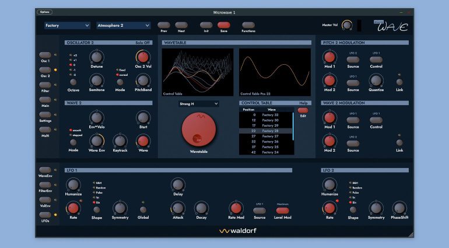Select row '12 Factory 30' in Control Table
Screen dimensions: 449x248
pos(265,120)
